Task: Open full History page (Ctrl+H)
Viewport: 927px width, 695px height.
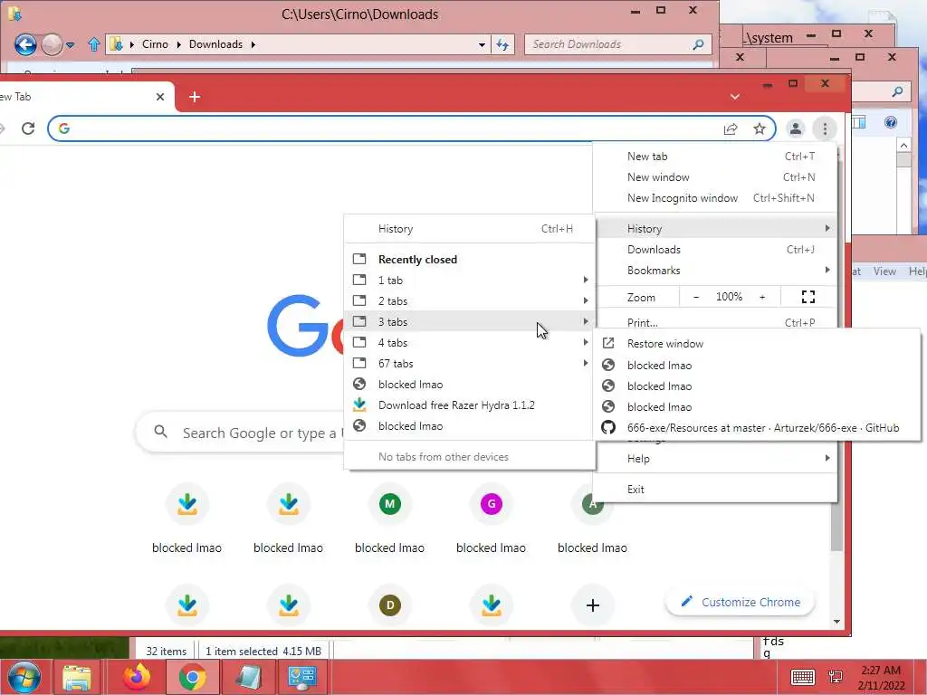Action: [470, 229]
